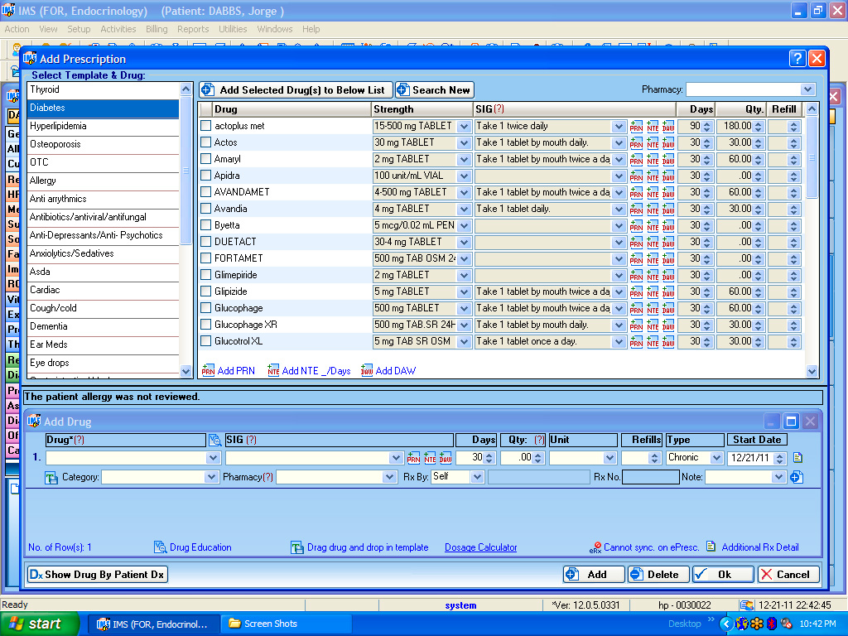Click the drug search icon beside Drug header
The height and width of the screenshot is (636, 848).
click(215, 441)
